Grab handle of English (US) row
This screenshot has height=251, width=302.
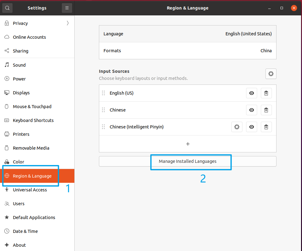(x=104, y=93)
